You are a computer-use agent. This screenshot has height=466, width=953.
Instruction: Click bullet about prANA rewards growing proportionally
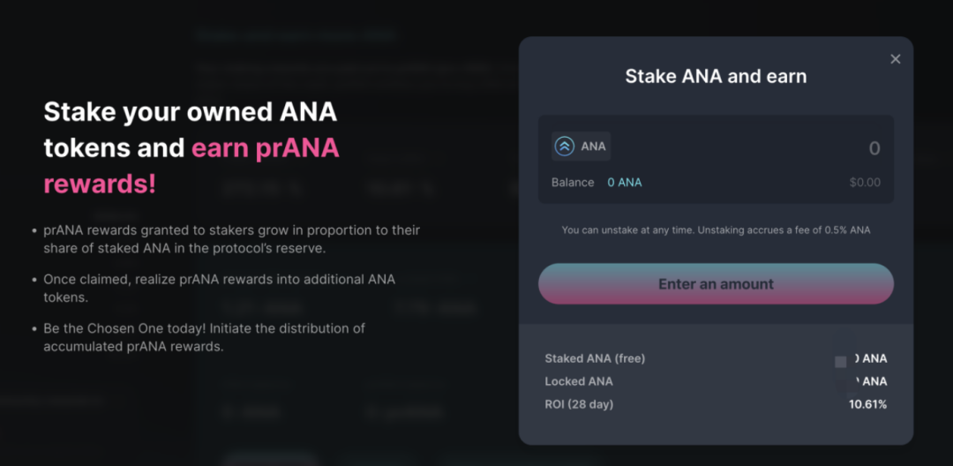pyautogui.click(x=231, y=239)
